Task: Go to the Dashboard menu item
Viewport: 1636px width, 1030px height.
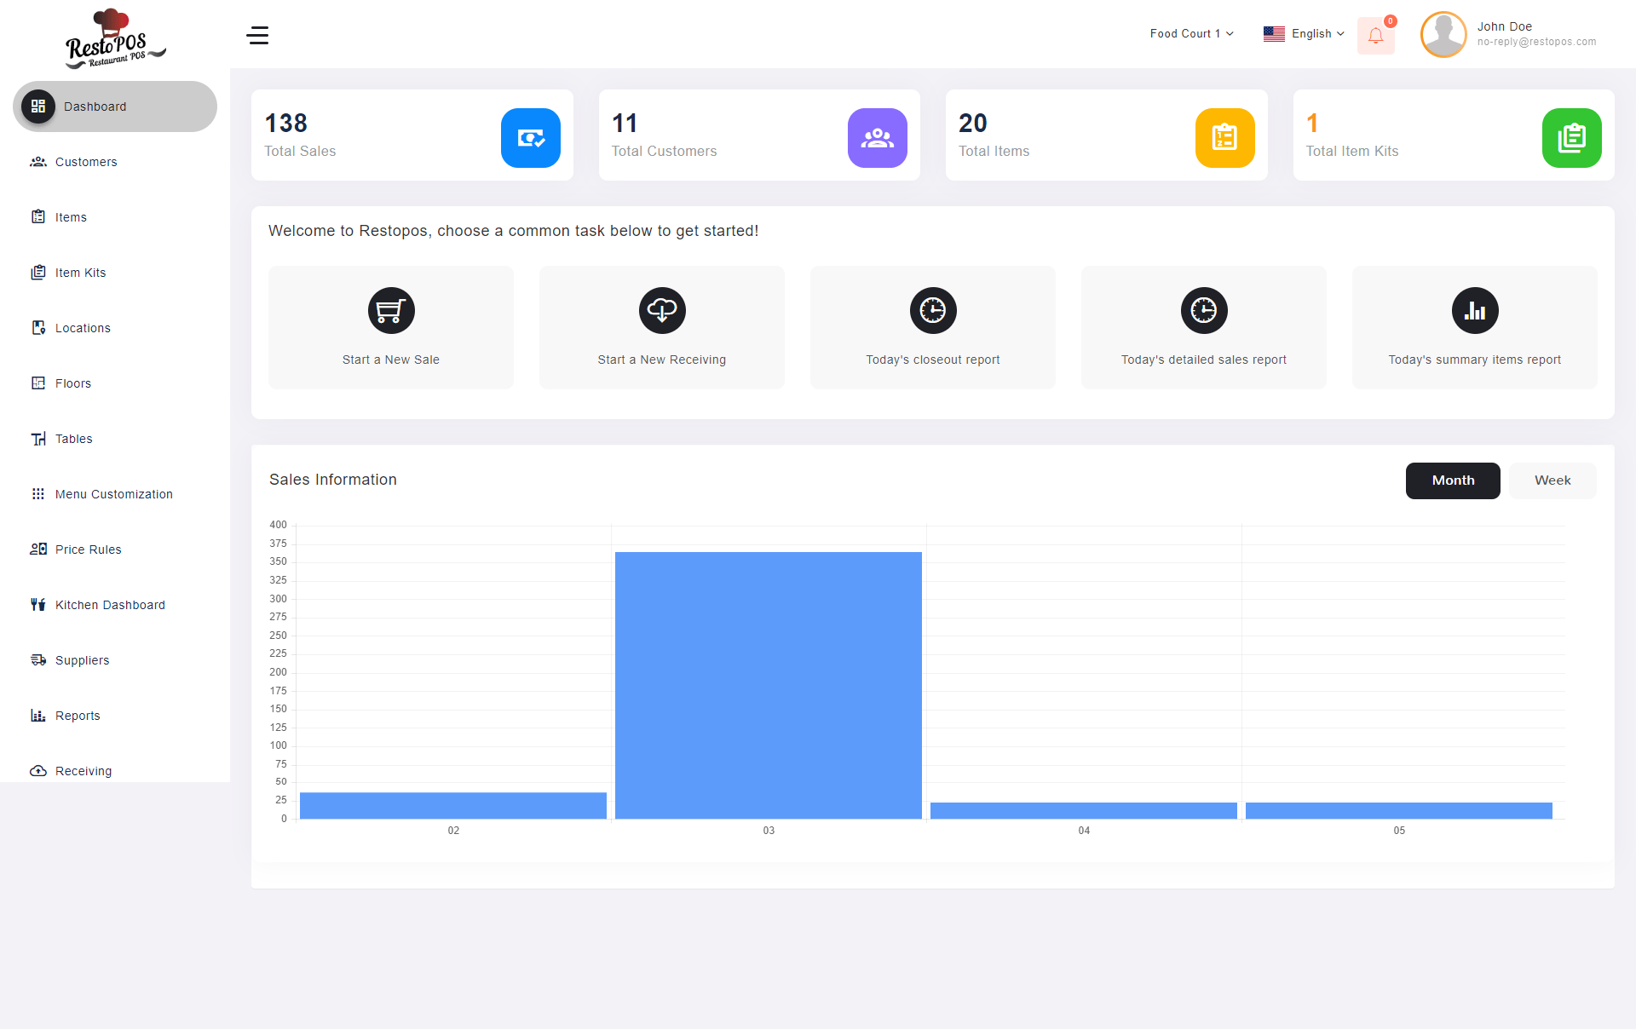Action: (x=94, y=106)
